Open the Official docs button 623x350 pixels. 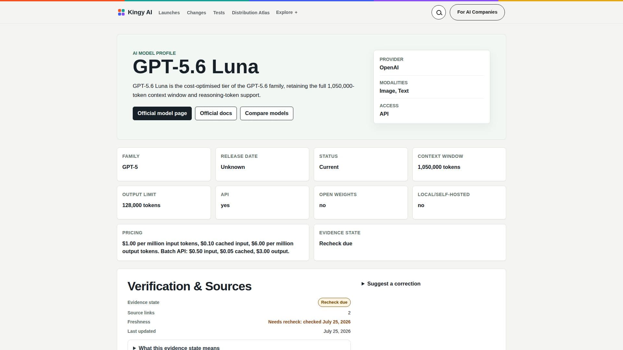(x=216, y=113)
